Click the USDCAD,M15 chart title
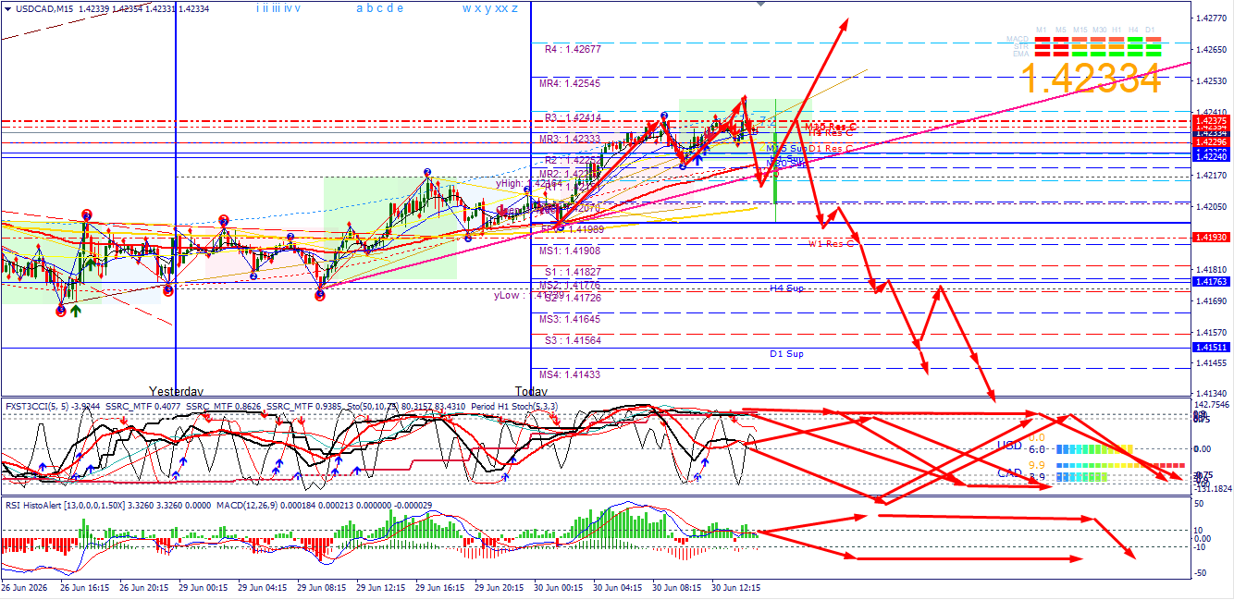Screen dimensions: 1234x600 [46, 8]
